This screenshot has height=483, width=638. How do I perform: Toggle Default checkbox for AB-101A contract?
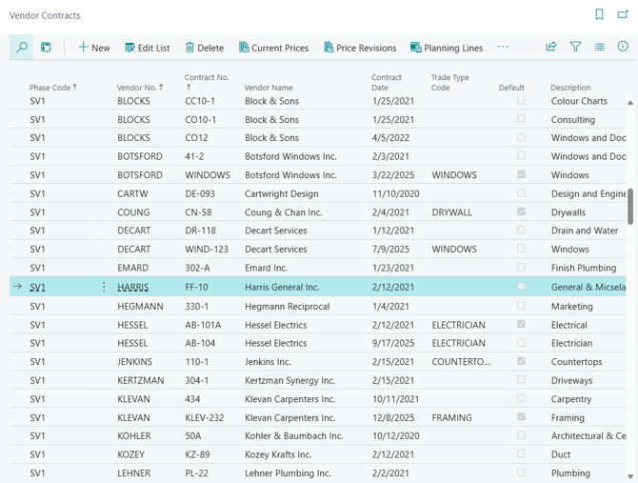point(521,324)
